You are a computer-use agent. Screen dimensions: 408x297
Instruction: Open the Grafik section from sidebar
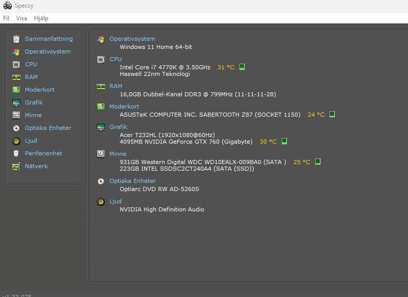(34, 102)
